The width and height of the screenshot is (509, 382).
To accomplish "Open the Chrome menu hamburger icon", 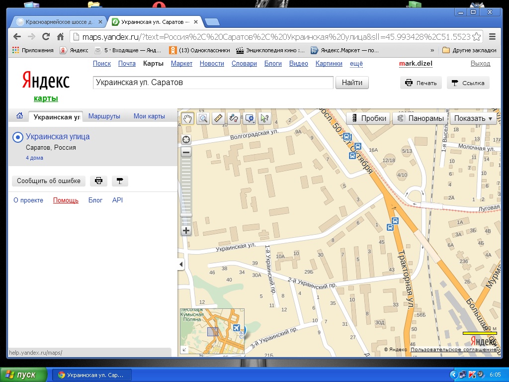I will pyautogui.click(x=492, y=37).
